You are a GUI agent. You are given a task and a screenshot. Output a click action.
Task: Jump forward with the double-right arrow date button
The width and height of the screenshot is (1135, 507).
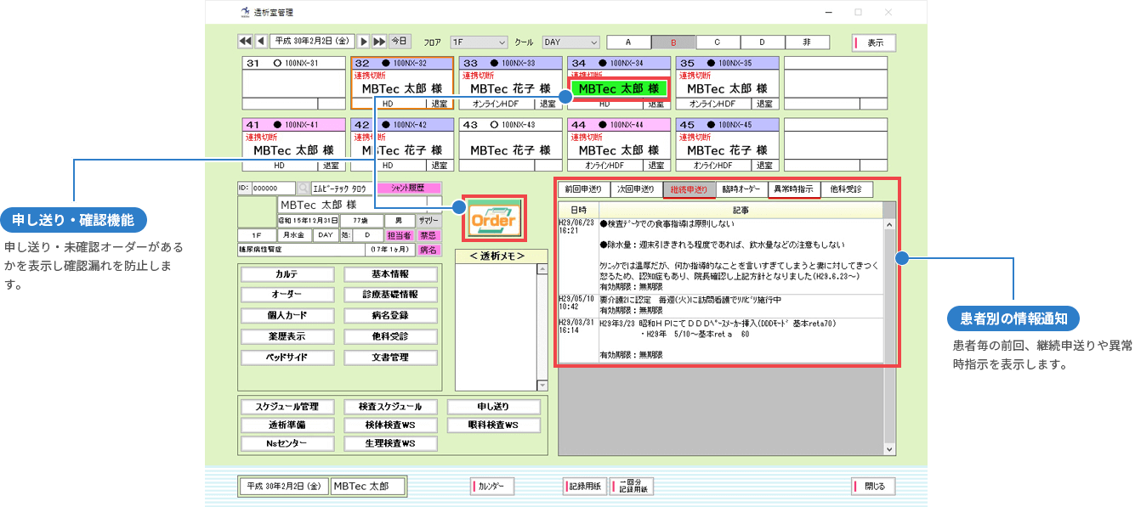click(379, 42)
